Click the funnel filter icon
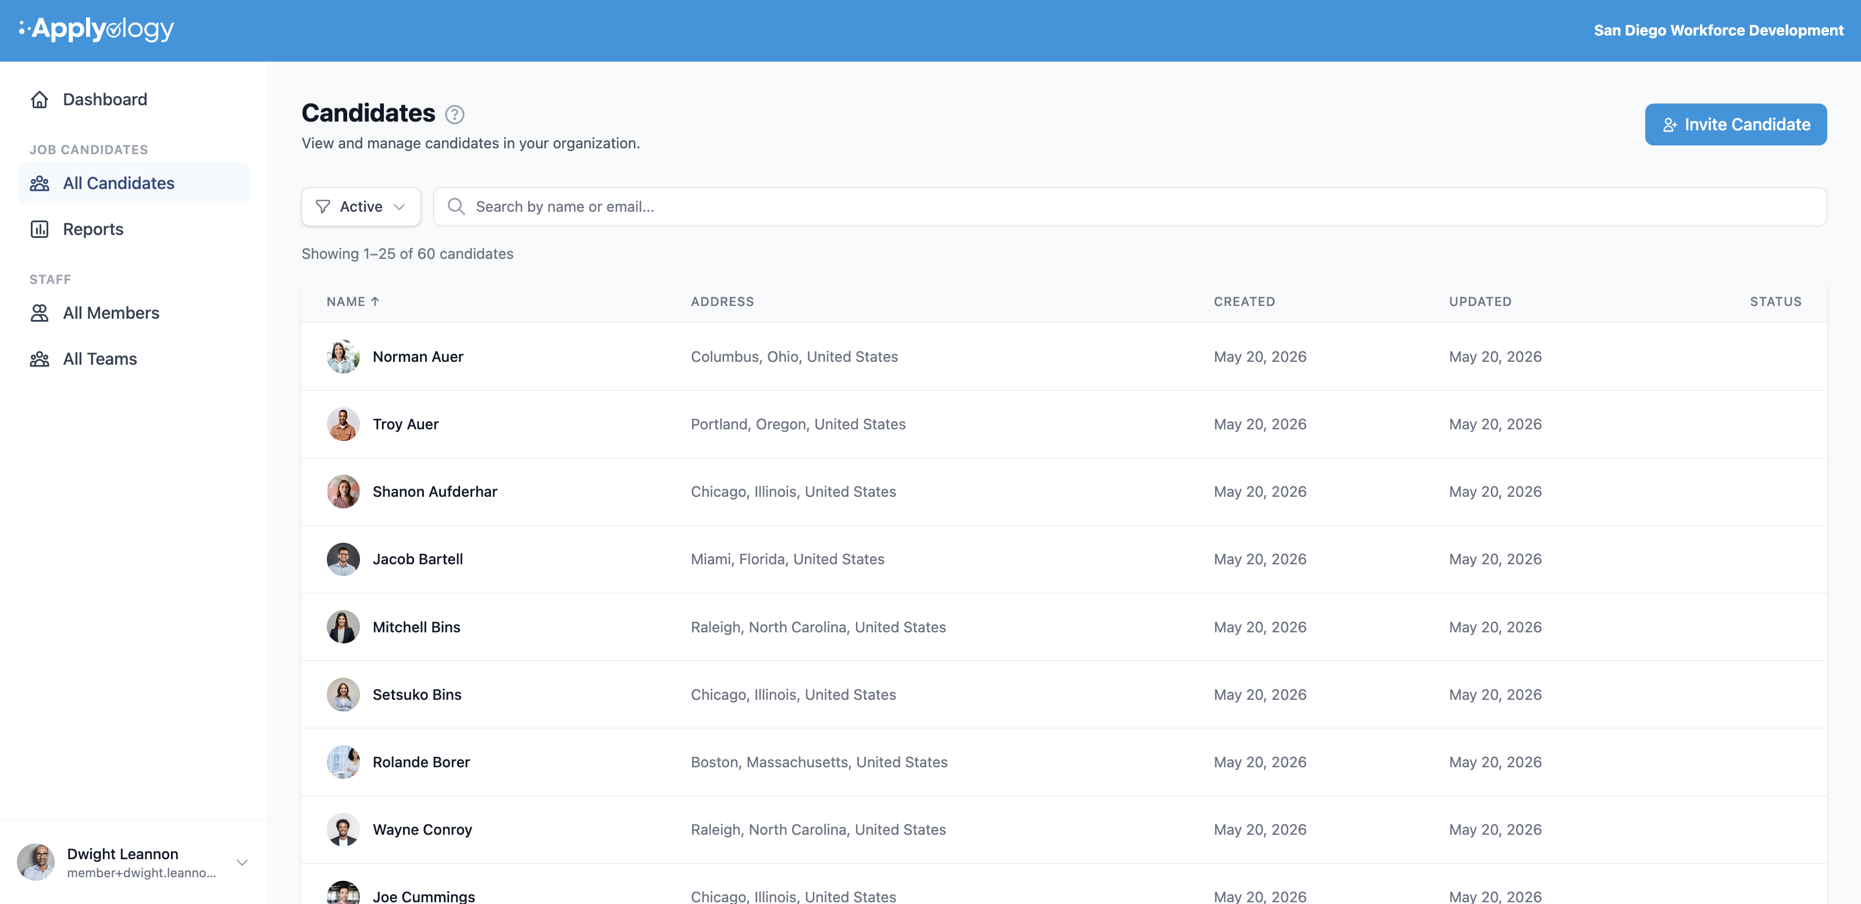Screen dimensions: 1861x904 point(323,207)
